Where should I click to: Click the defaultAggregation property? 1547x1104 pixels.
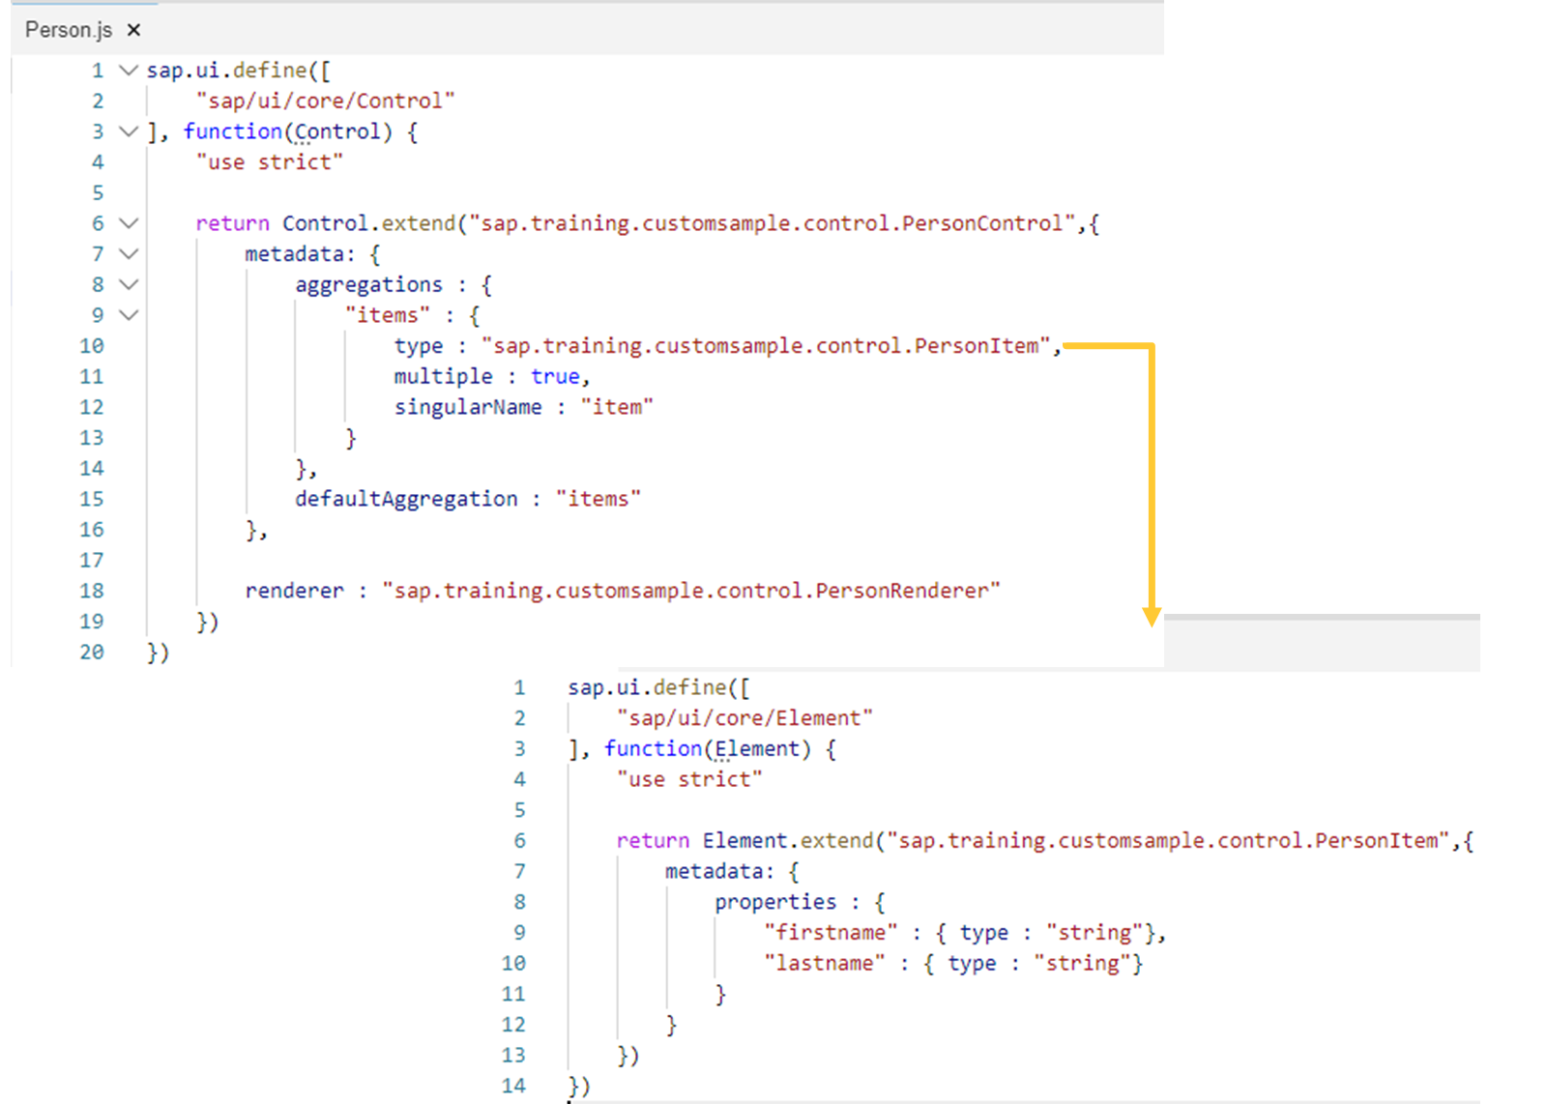point(406,499)
